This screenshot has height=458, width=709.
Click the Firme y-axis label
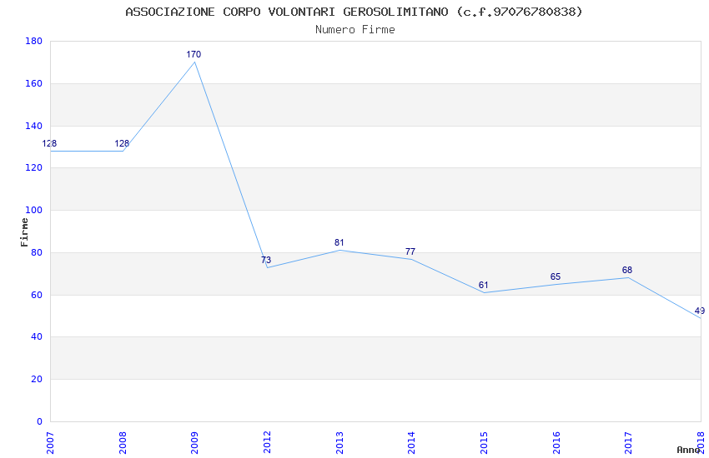[x=24, y=232]
